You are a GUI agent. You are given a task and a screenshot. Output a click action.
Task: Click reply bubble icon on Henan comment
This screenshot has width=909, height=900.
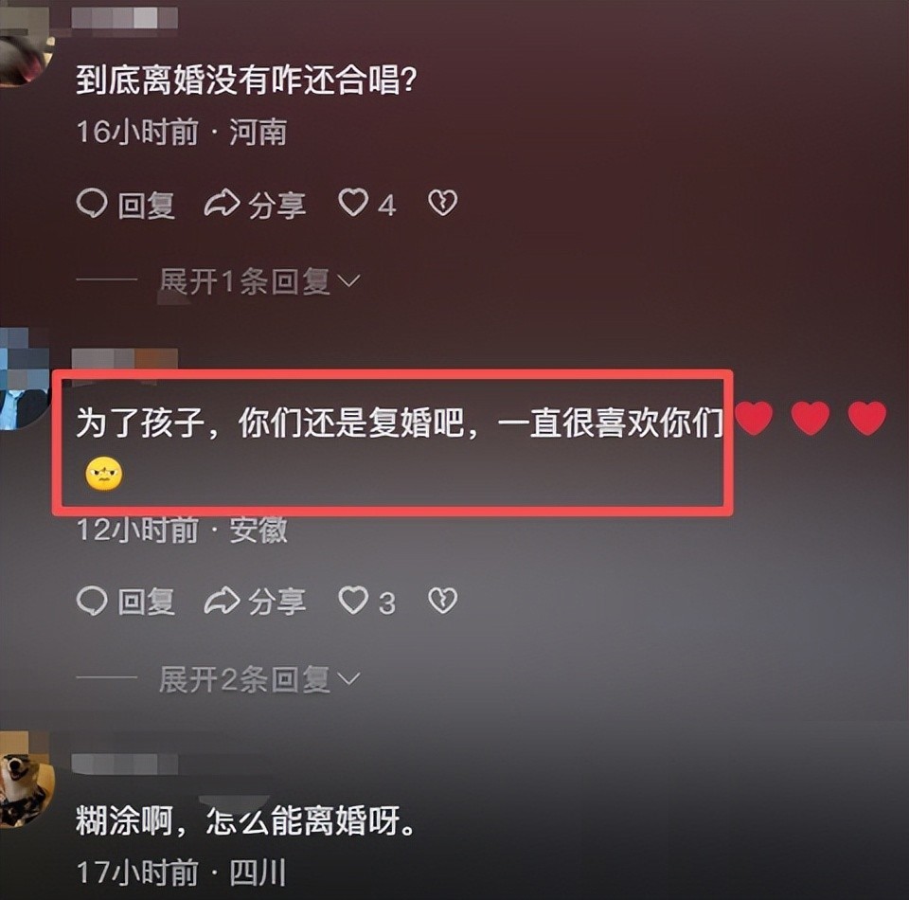pyautogui.click(x=92, y=204)
